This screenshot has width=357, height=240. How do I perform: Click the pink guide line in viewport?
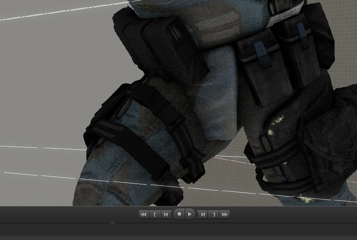(x=234, y=160)
